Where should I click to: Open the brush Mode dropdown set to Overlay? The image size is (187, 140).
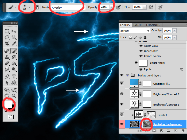pyautogui.click(x=68, y=7)
